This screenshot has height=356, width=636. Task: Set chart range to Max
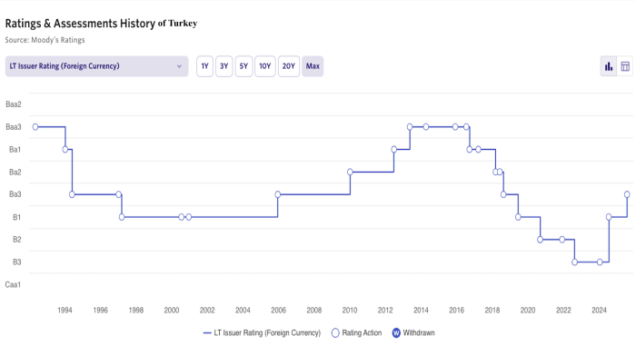(313, 66)
